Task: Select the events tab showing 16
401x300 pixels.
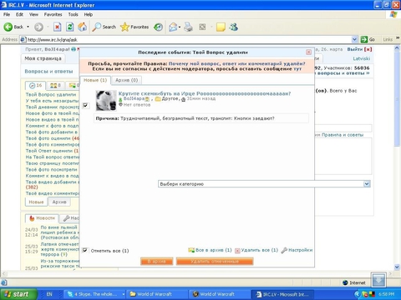Action: point(36,85)
